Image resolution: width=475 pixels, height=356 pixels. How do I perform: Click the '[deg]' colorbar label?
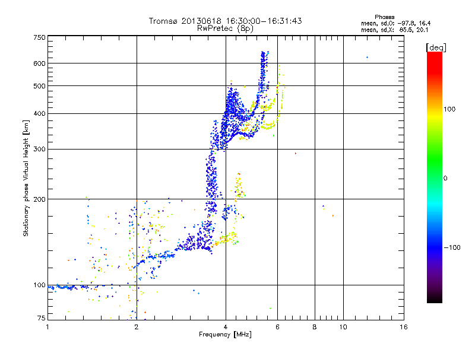[x=436, y=47]
